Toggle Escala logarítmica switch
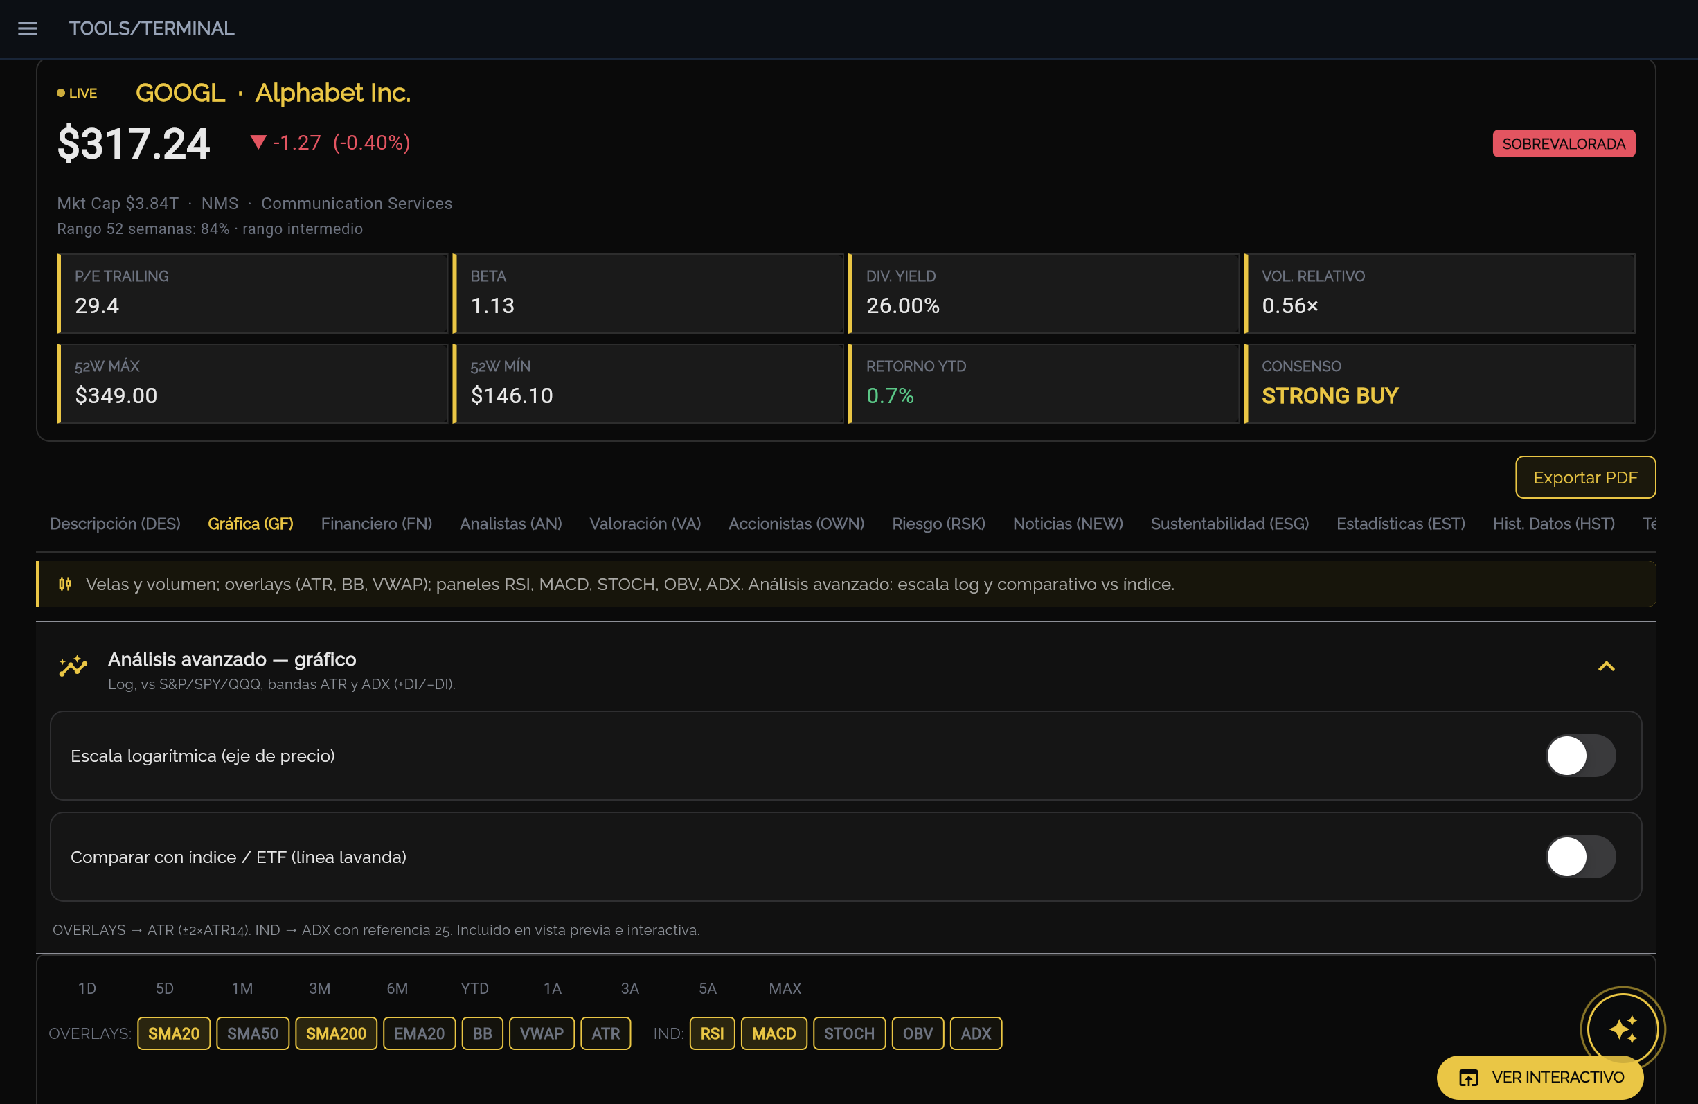The height and width of the screenshot is (1104, 1698). point(1580,756)
